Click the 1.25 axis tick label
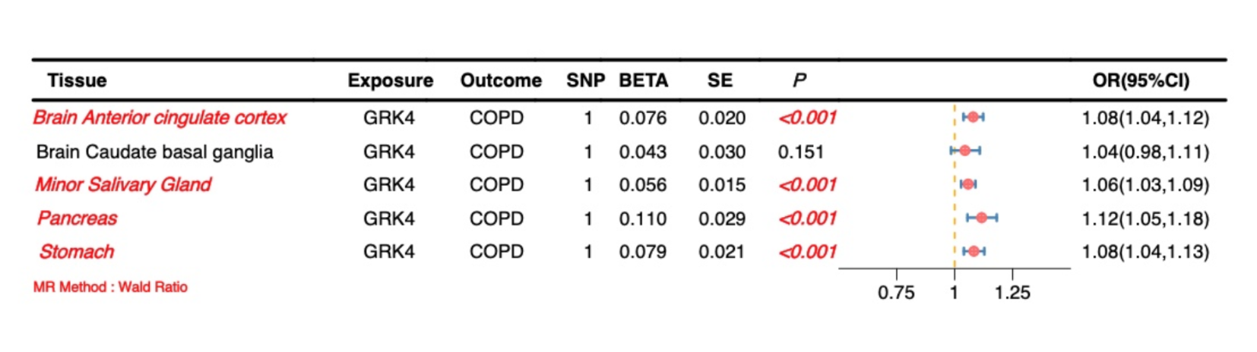1257x352 pixels. pos(1012,293)
